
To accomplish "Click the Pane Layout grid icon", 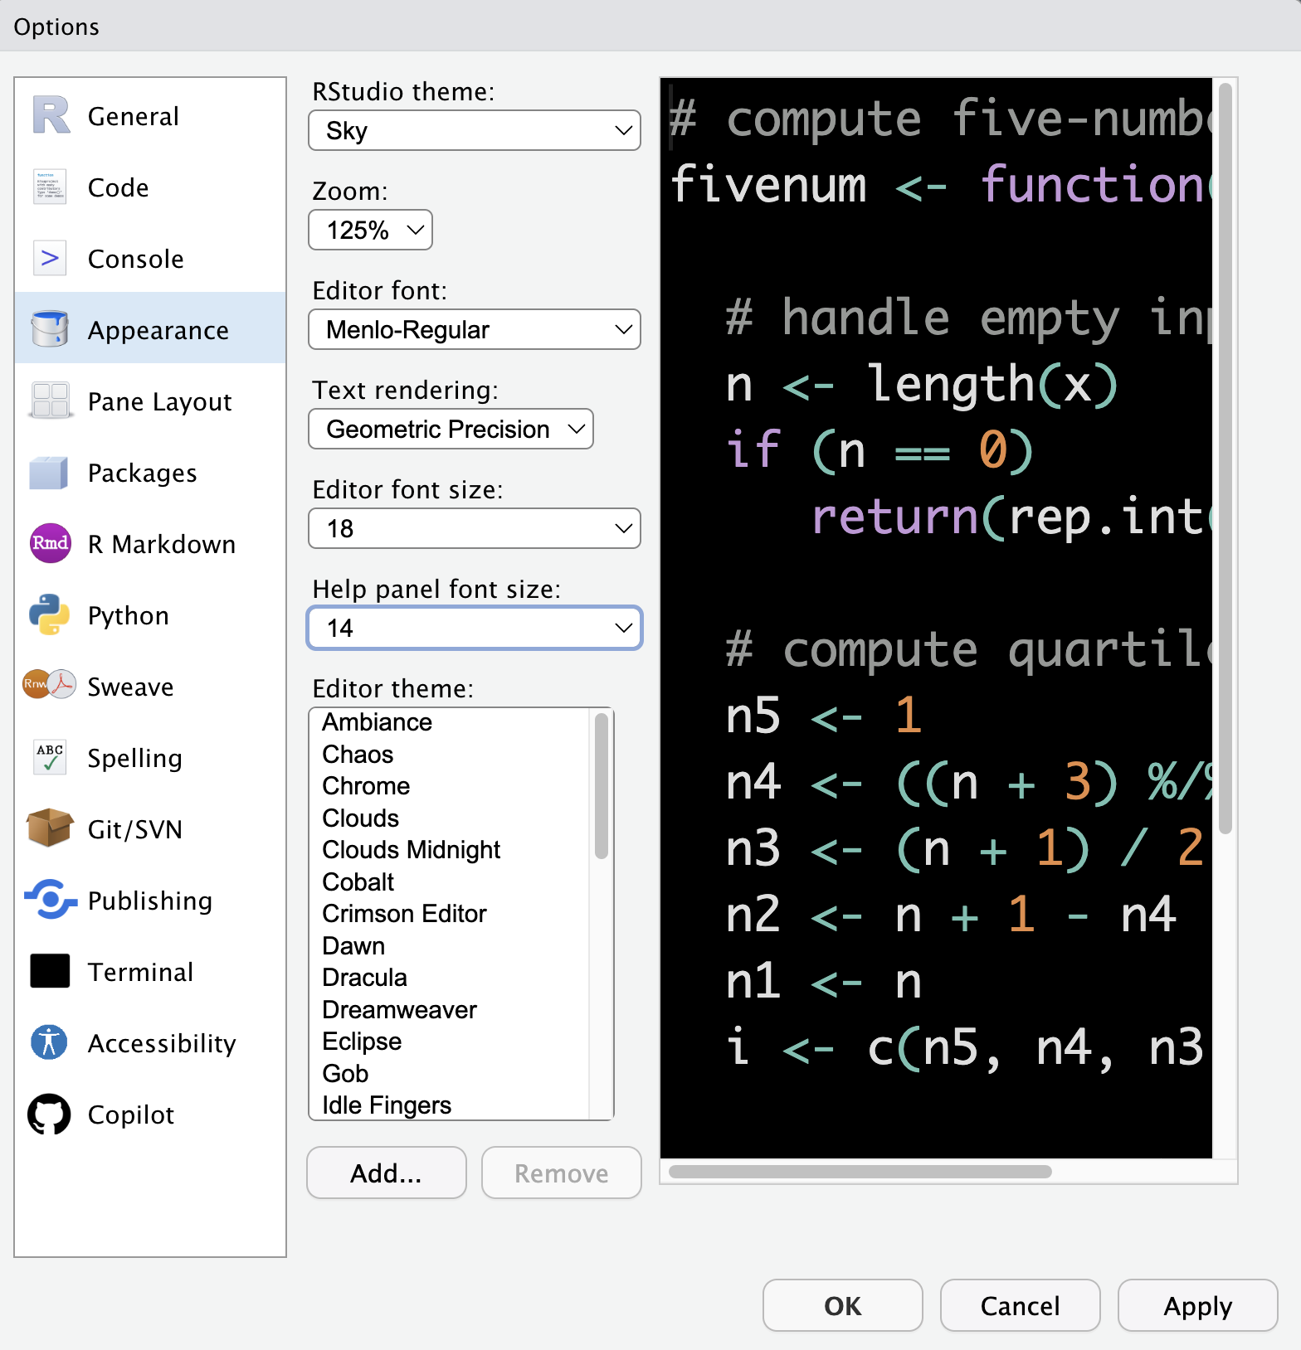I will [x=51, y=401].
